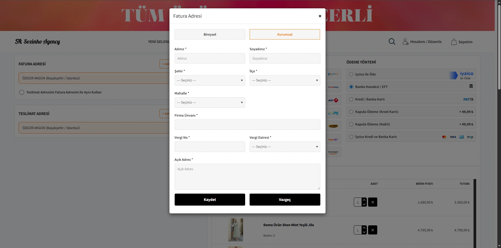Click the UPS cargo logo
This screenshot has height=248, width=501.
pyautogui.click(x=333, y=126)
